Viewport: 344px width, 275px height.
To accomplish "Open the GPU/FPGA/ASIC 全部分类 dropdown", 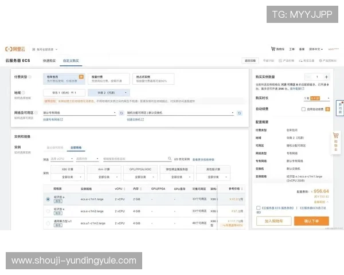I will (x=140, y=177).
